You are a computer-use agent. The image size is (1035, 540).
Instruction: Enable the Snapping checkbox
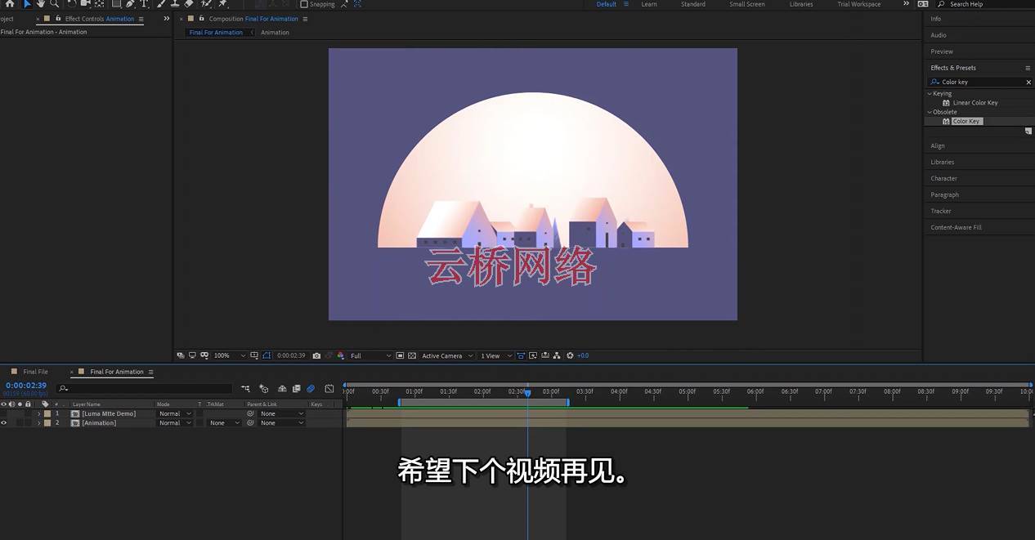[304, 4]
